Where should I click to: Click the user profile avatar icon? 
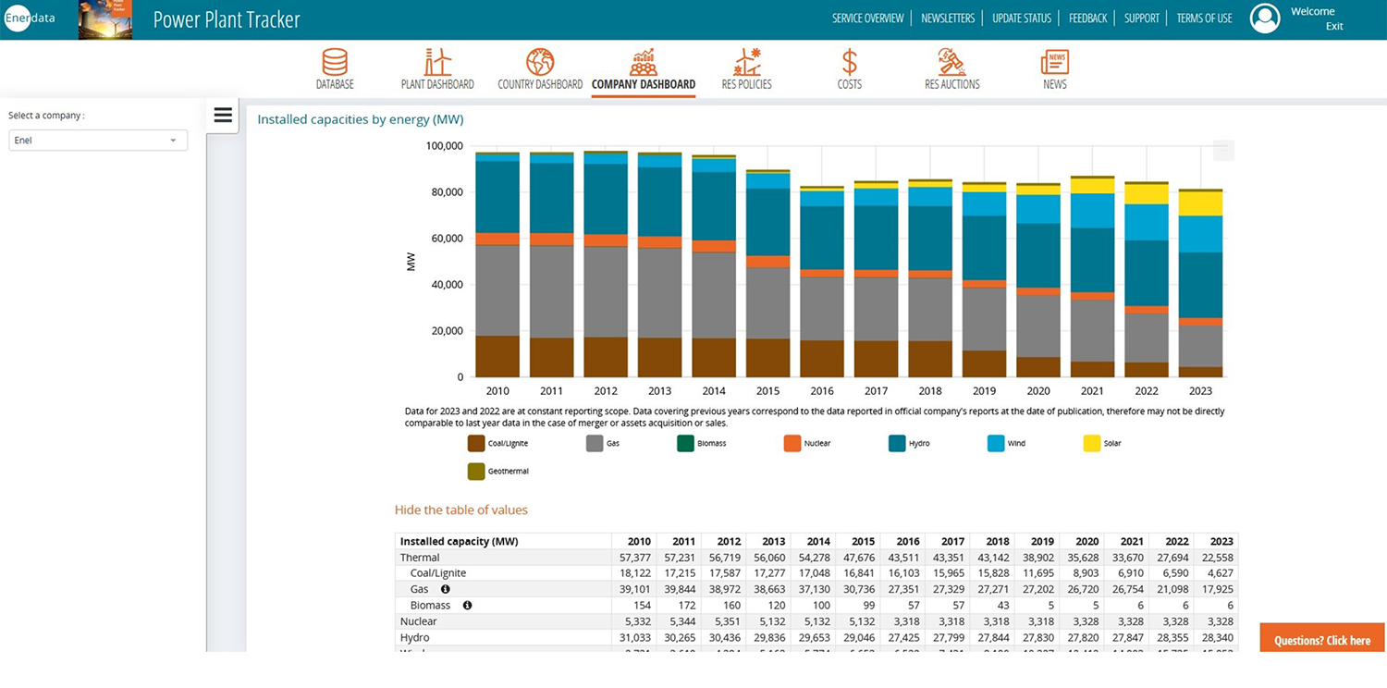click(1265, 18)
